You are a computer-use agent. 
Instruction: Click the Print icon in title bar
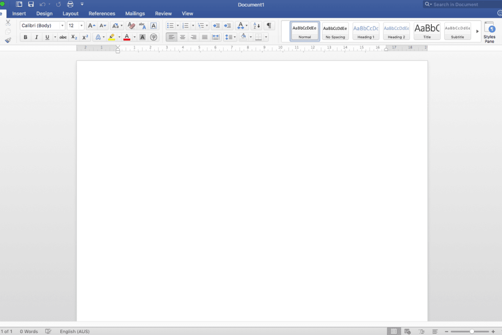click(70, 4)
